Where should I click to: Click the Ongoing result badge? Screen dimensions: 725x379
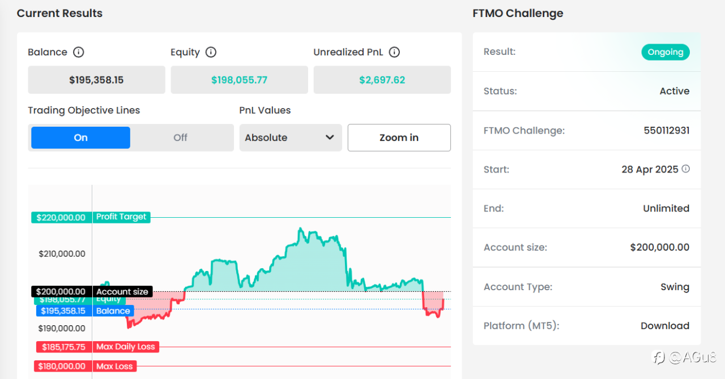coord(666,52)
